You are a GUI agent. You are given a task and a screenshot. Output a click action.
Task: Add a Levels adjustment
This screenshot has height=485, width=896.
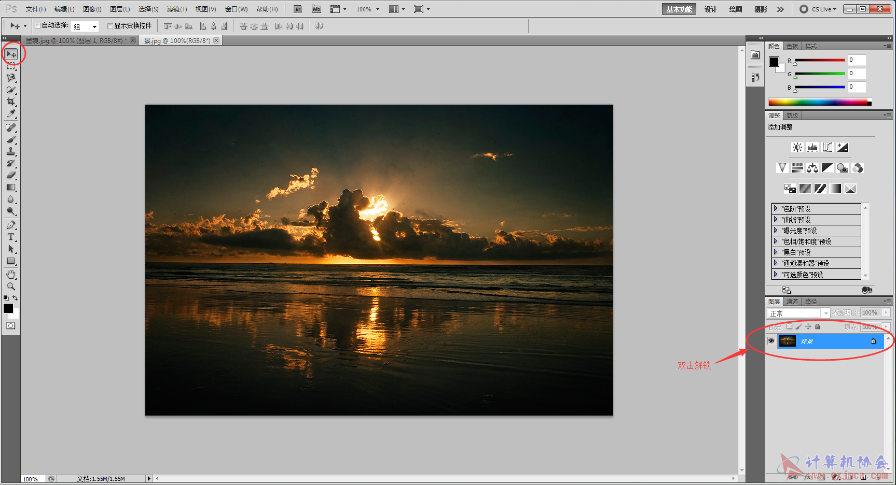812,147
